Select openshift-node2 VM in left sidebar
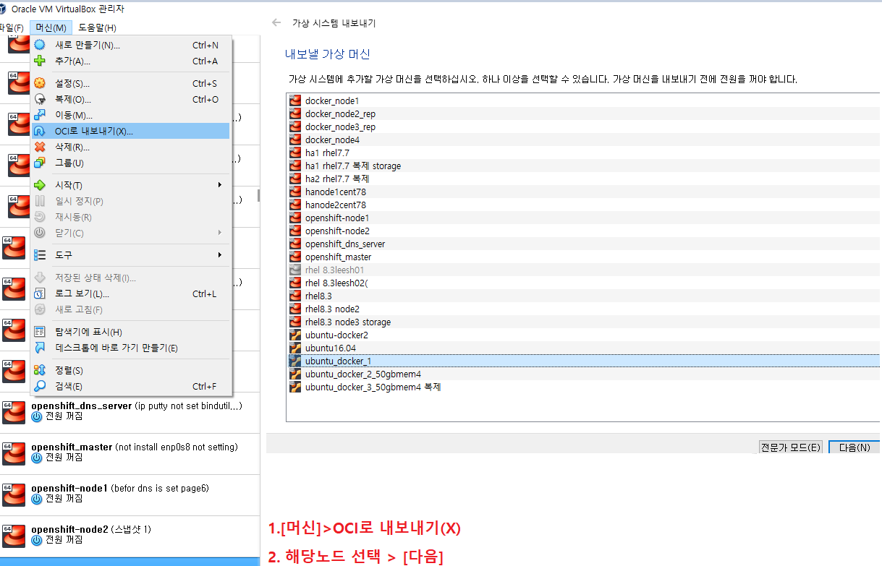882x566 pixels. (x=130, y=536)
